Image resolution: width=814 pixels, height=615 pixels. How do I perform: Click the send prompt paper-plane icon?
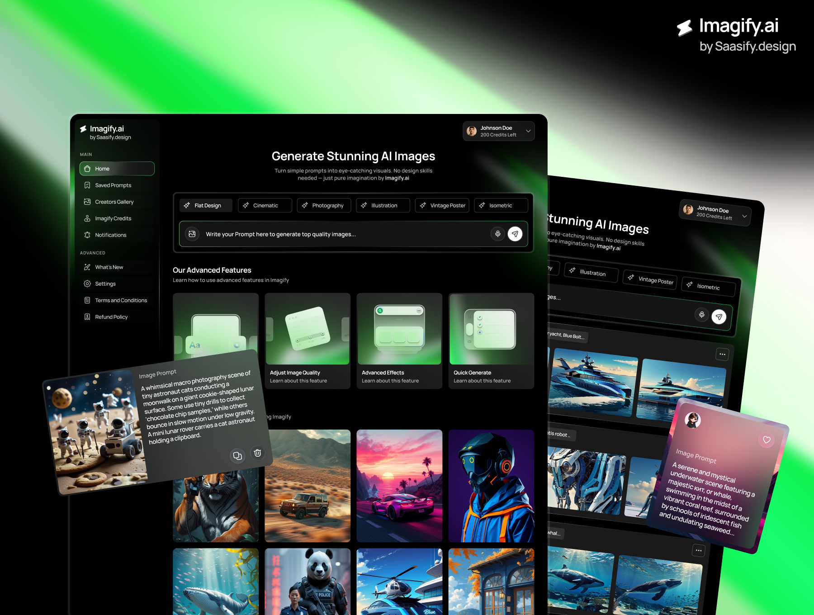pos(516,234)
